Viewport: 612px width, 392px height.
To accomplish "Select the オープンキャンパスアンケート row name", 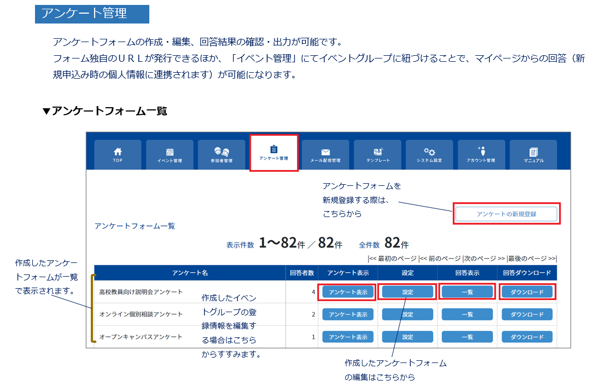I will click(141, 337).
